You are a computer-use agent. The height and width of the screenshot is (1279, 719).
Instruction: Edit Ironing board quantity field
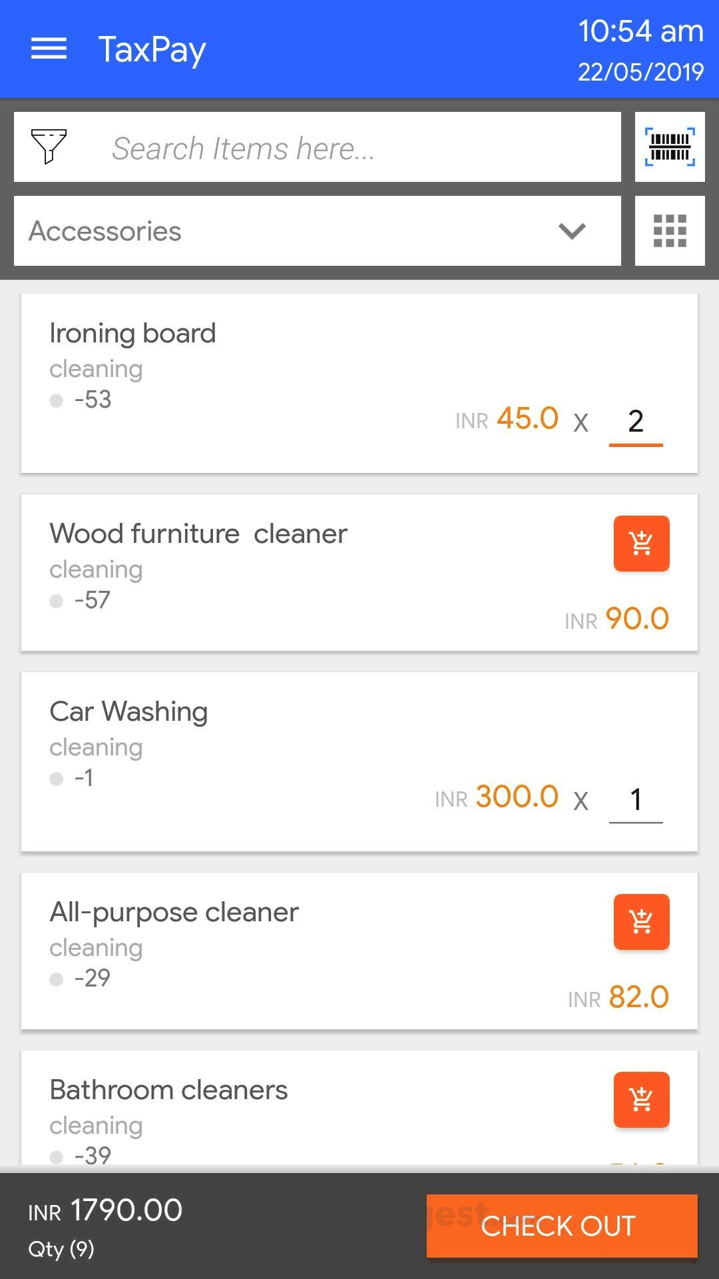pos(636,421)
